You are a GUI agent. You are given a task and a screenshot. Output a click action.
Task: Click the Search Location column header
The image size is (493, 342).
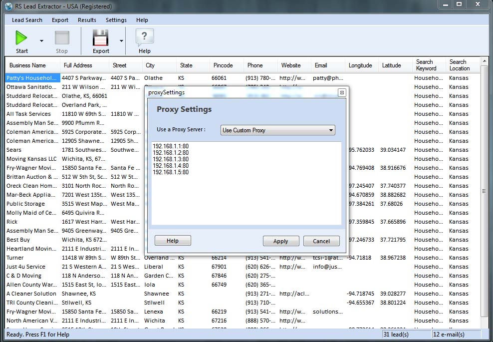click(x=459, y=65)
